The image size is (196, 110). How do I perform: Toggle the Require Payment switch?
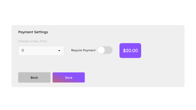coord(105,50)
